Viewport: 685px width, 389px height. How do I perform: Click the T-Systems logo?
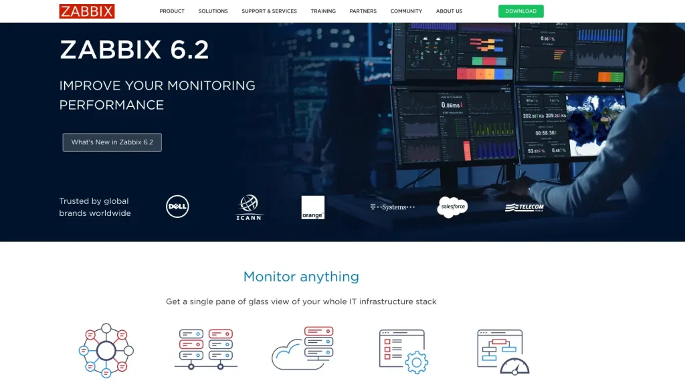[392, 207]
